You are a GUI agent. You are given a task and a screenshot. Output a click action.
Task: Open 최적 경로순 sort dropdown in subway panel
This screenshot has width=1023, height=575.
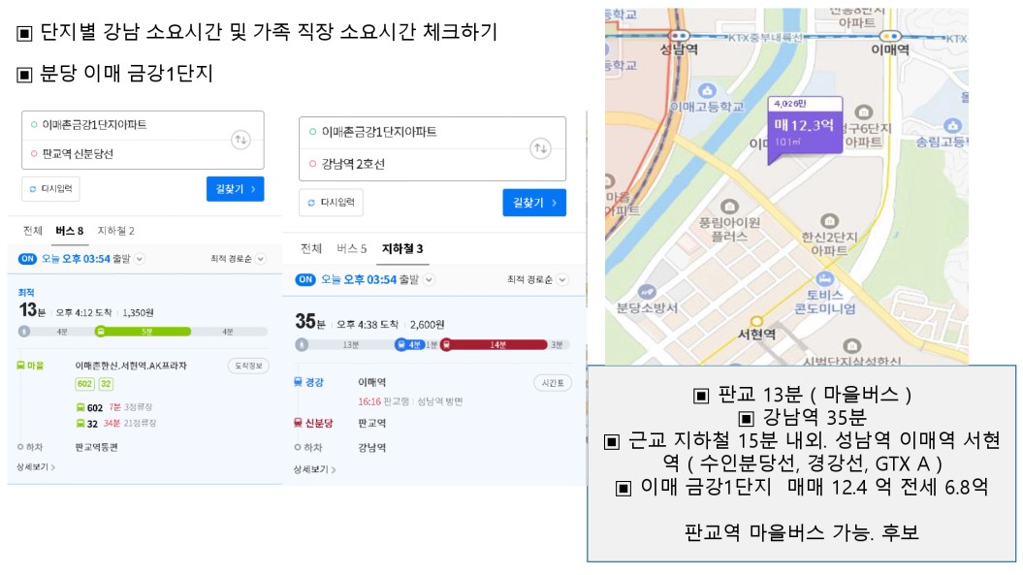point(537,279)
